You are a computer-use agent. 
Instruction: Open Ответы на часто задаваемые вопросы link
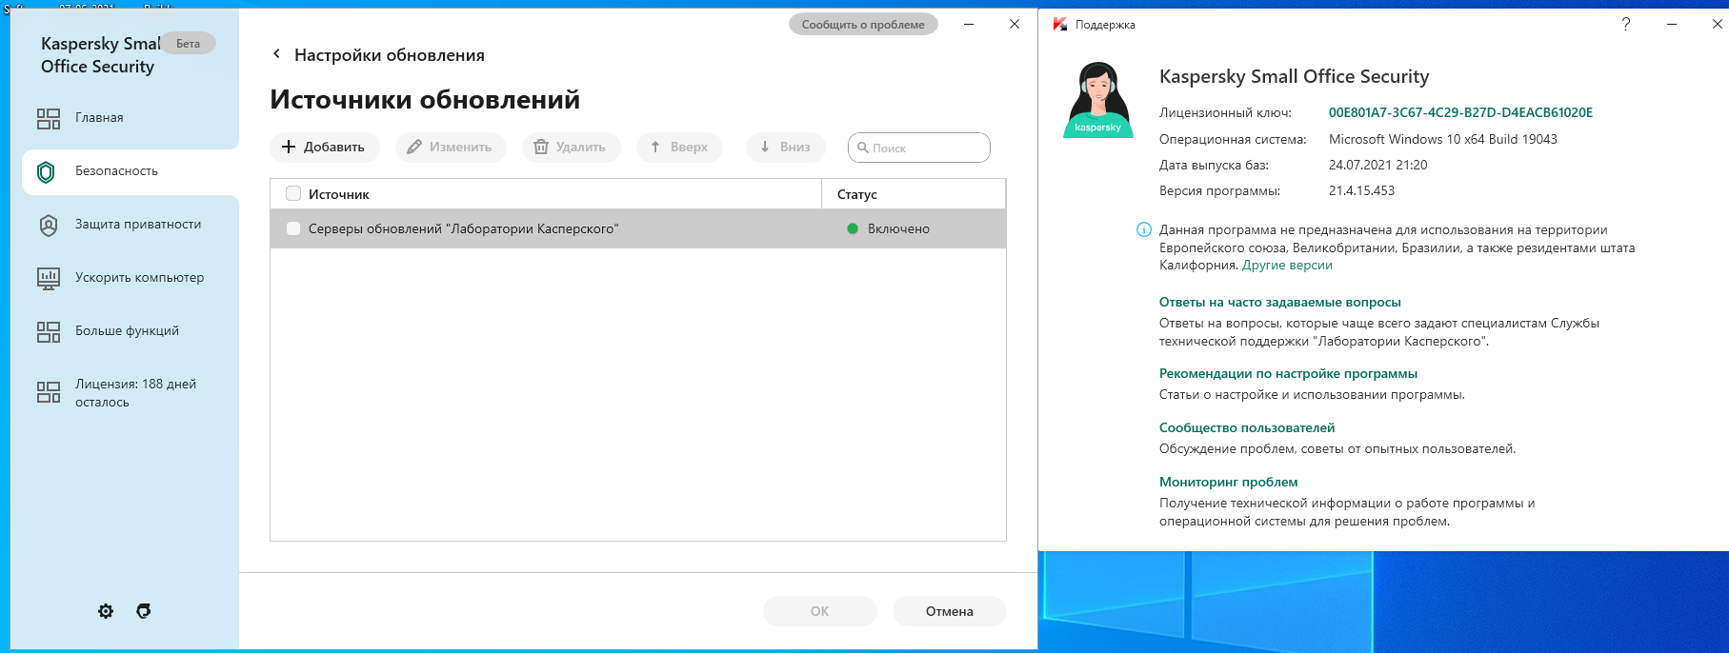point(1279,303)
